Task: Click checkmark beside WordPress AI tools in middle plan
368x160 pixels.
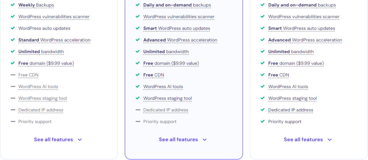Action: 138,87
